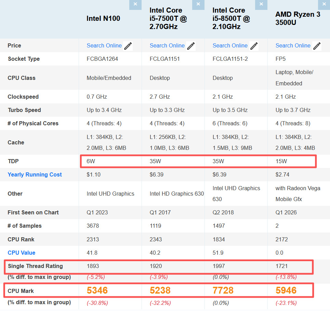Click the CPU Mark score 7728
330x311 pixels.
pos(223,291)
